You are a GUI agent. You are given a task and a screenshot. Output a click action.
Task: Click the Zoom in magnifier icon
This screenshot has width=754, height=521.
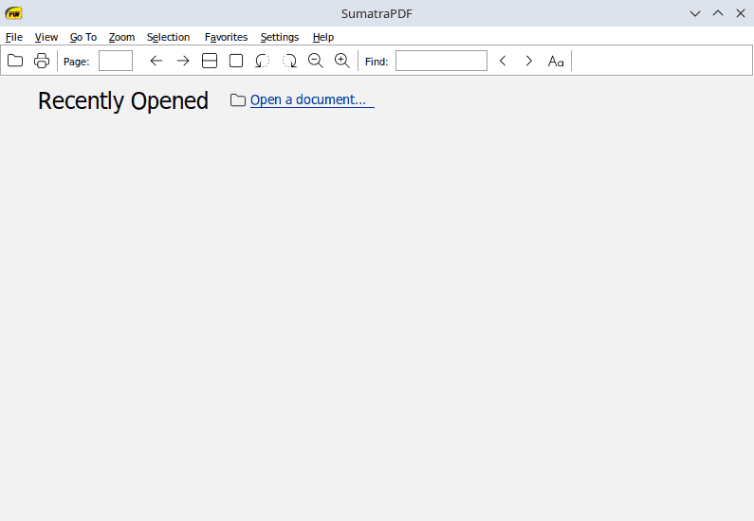pyautogui.click(x=342, y=61)
